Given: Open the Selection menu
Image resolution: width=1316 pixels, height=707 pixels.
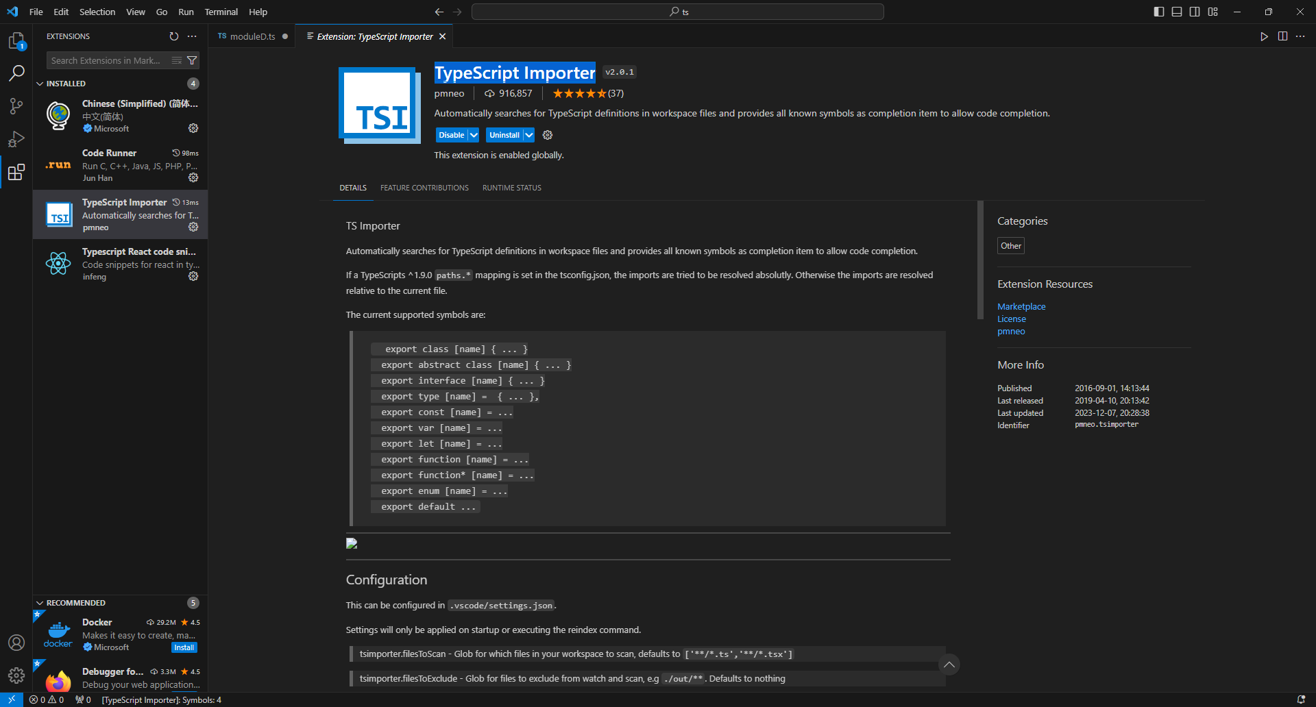Looking at the screenshot, I should tap(97, 12).
